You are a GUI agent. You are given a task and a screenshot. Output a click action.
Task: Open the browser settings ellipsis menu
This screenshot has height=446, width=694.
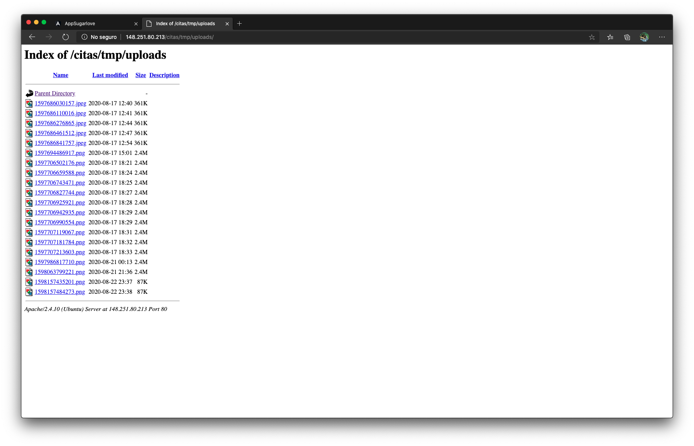pos(662,37)
